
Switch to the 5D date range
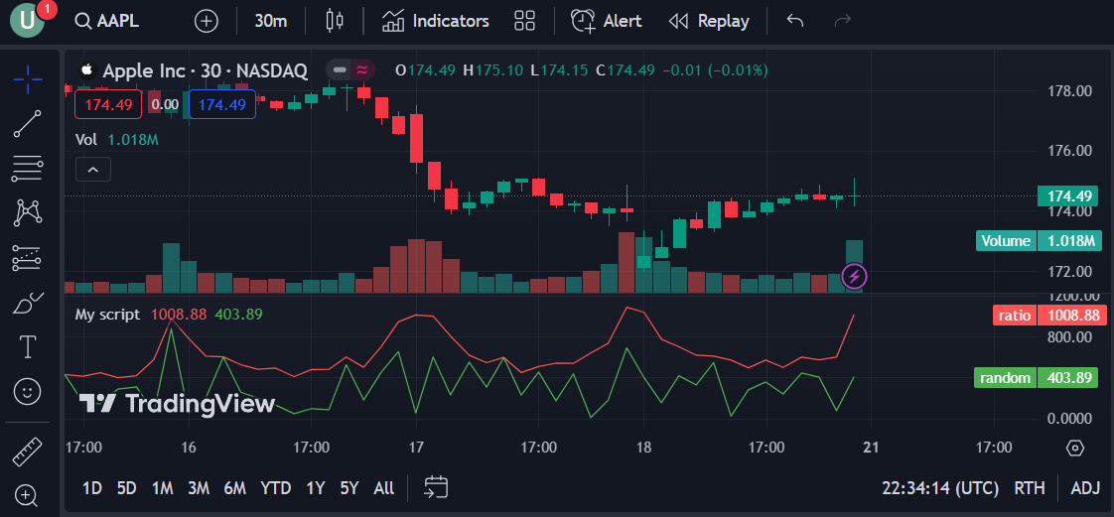coord(126,488)
